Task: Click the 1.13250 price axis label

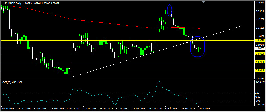Action: [x=260, y=11]
